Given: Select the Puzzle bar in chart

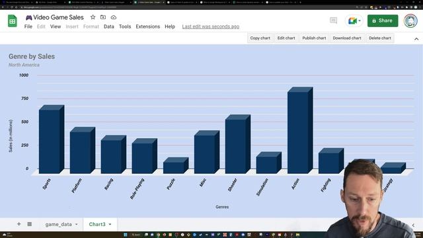Looking at the screenshot, I should [176, 165].
